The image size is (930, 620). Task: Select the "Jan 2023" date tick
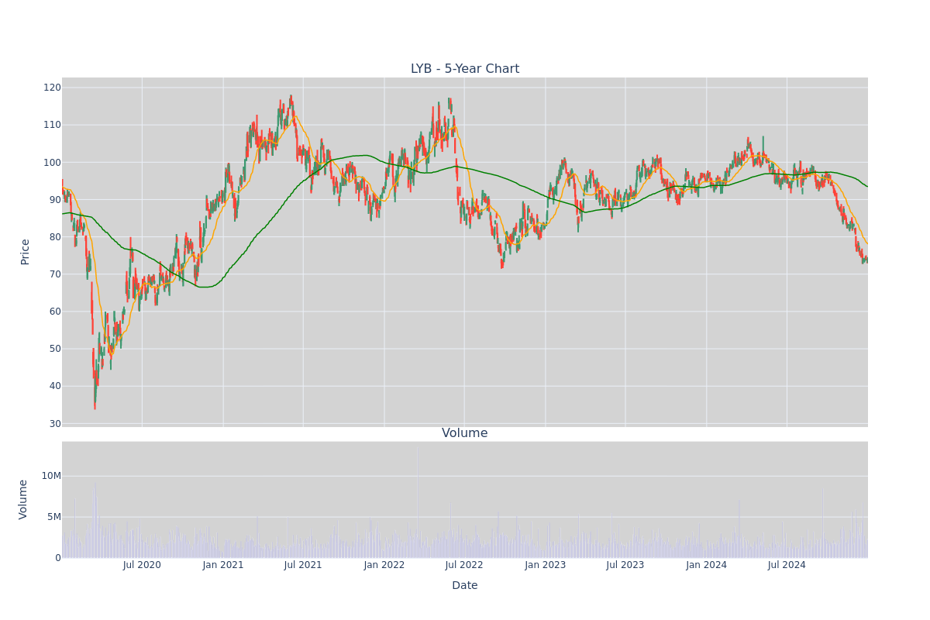[x=545, y=565]
